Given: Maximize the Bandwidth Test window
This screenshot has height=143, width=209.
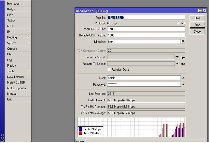Looking at the screenshot, I should pyautogui.click(x=200, y=11).
